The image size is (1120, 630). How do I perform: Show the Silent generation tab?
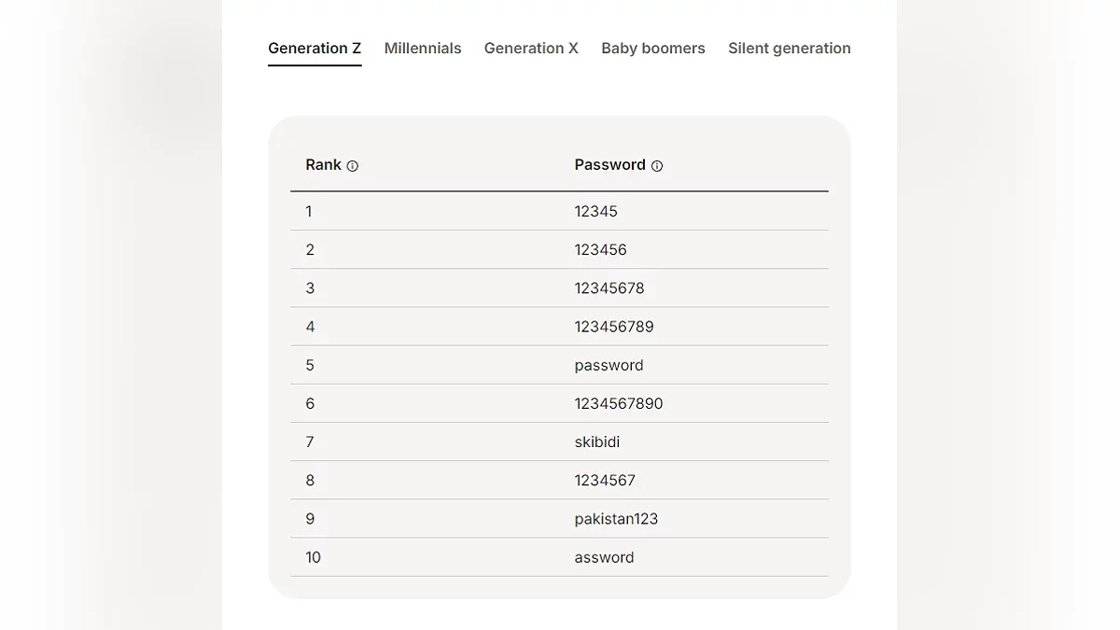[790, 49]
